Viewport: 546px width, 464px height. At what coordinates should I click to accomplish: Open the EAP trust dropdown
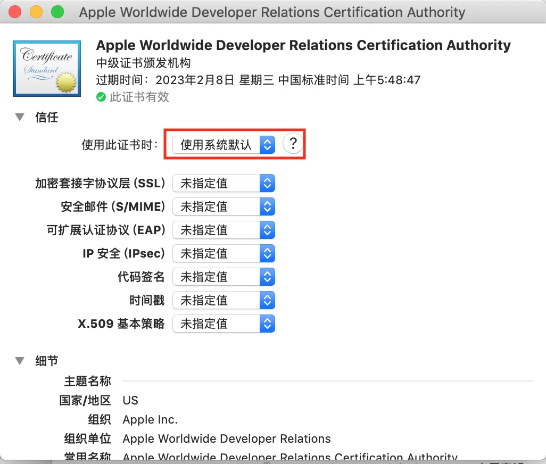[224, 230]
